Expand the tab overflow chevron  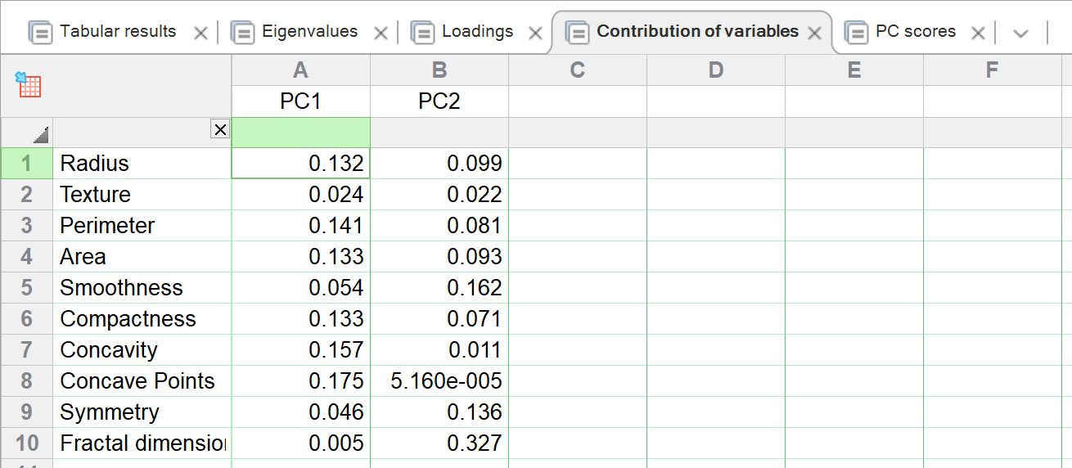1020,34
